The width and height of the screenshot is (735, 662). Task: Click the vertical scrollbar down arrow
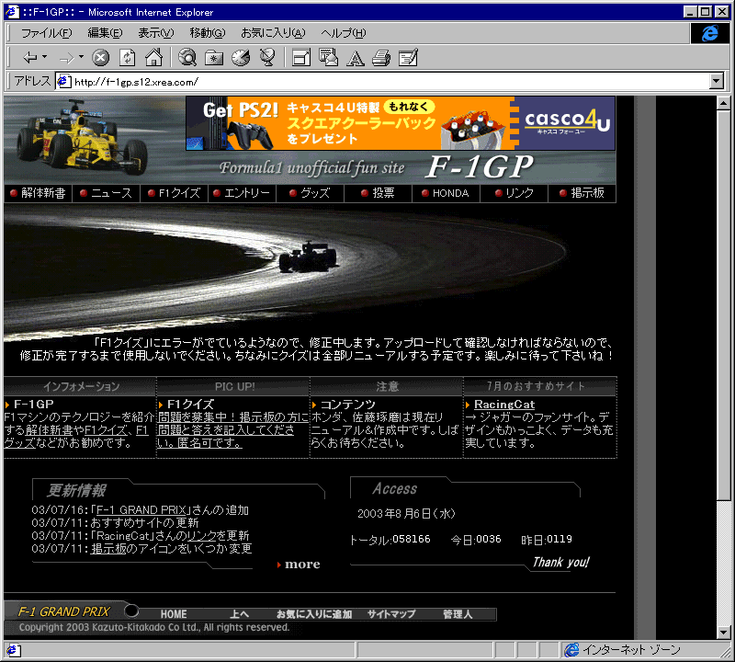723,633
